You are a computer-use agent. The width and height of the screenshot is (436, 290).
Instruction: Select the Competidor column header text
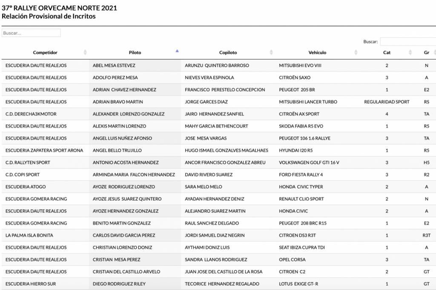tap(45, 53)
